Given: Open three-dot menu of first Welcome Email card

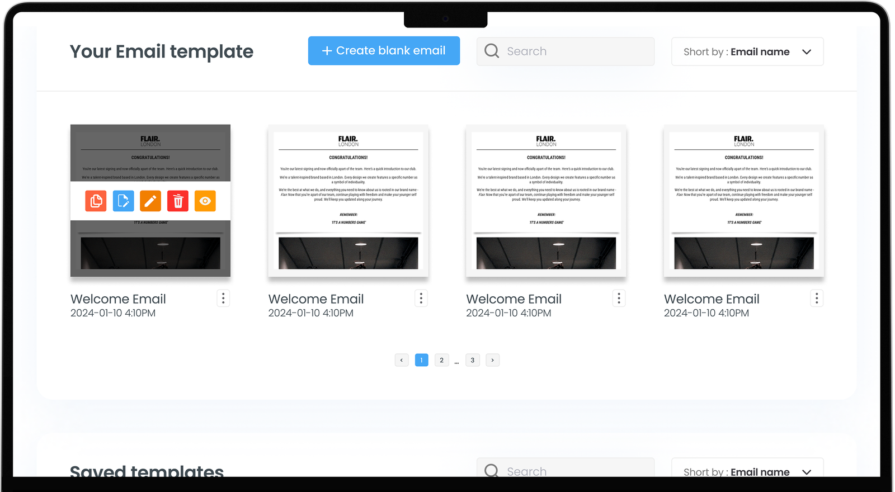Looking at the screenshot, I should (223, 299).
